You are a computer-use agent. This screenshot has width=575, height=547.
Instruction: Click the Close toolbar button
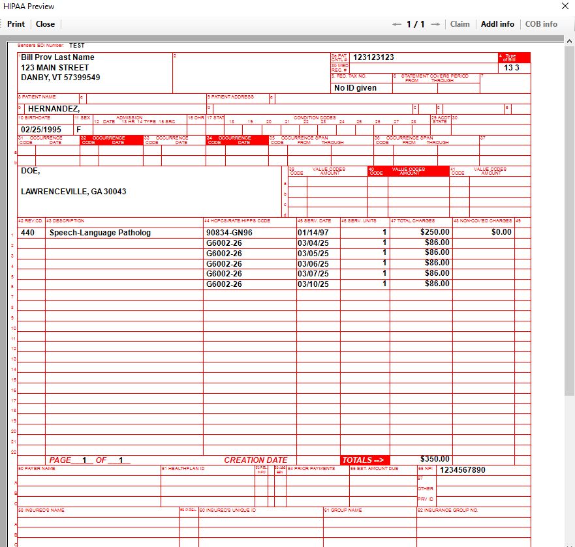(x=45, y=24)
